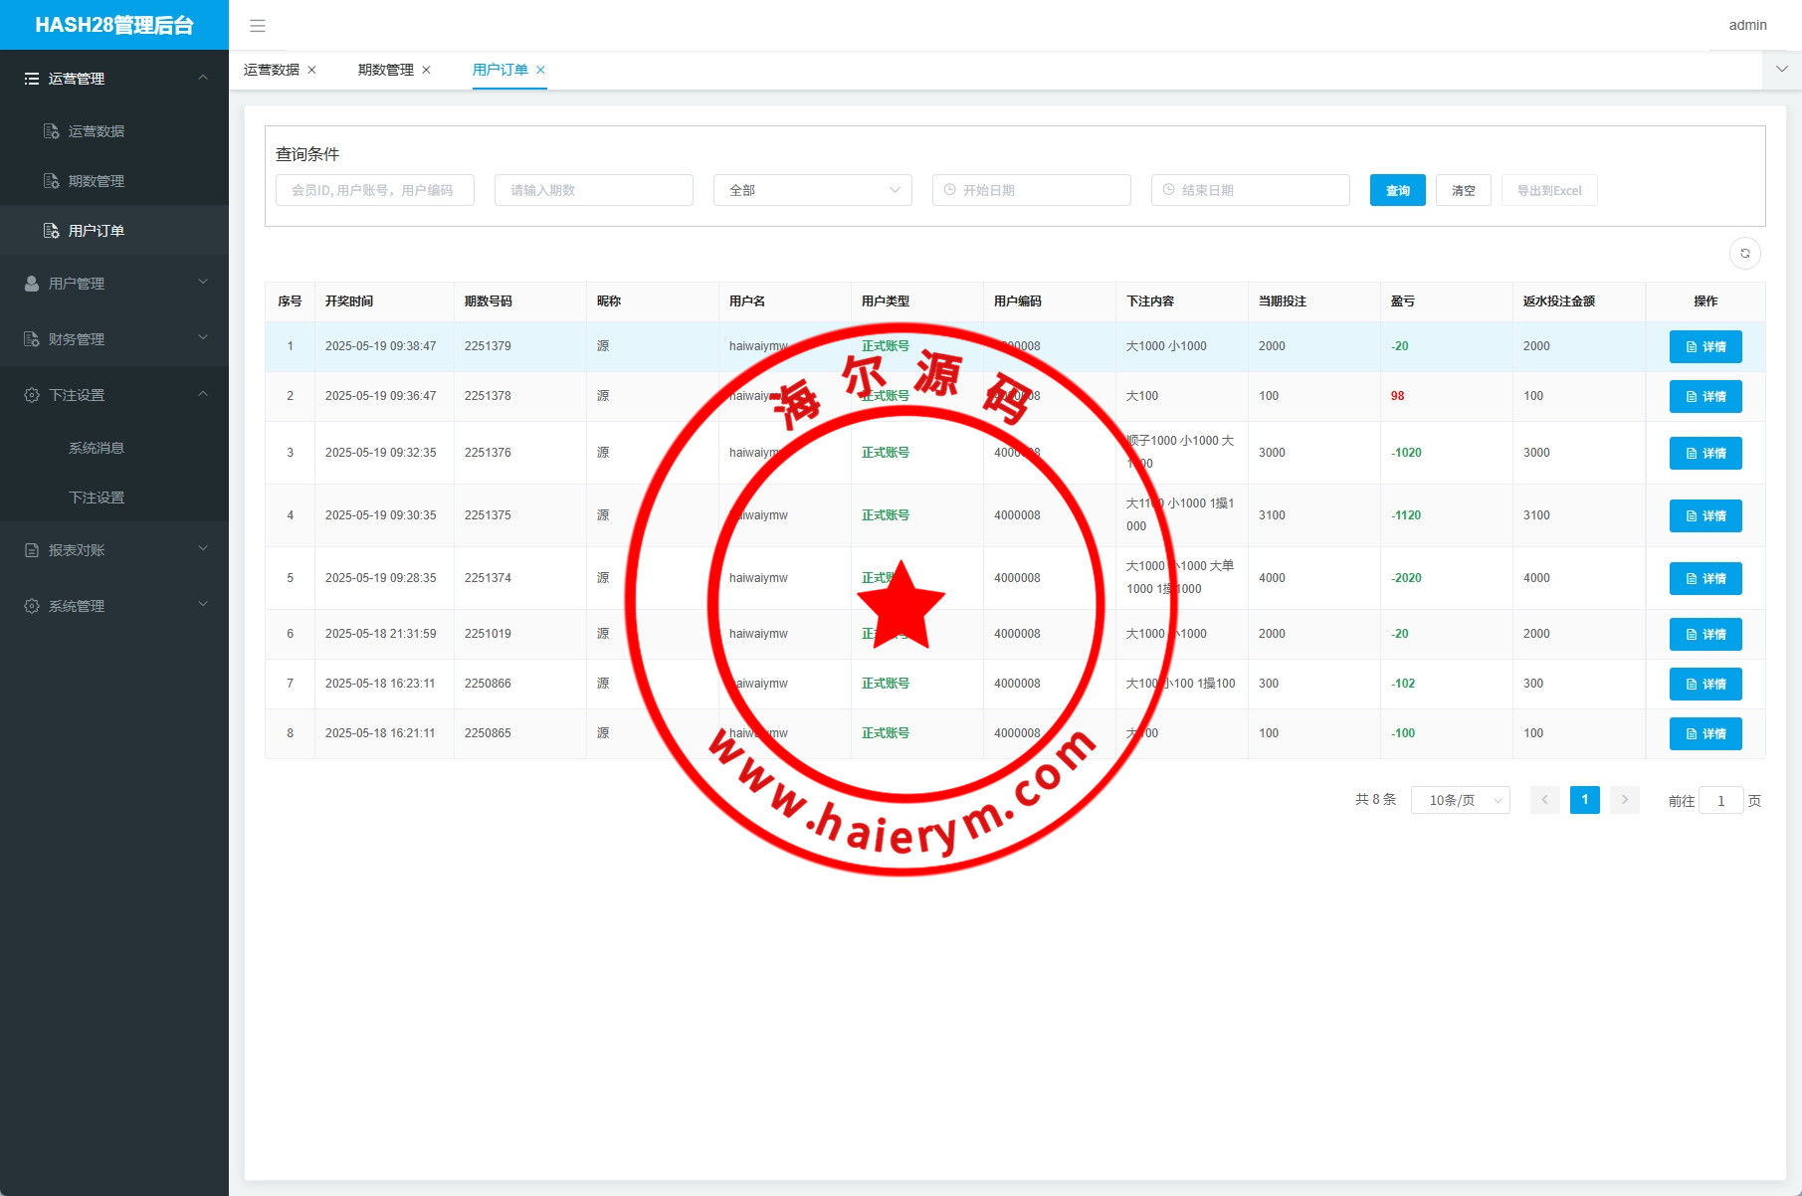View 详情 for order 2251379

pyautogui.click(x=1704, y=347)
